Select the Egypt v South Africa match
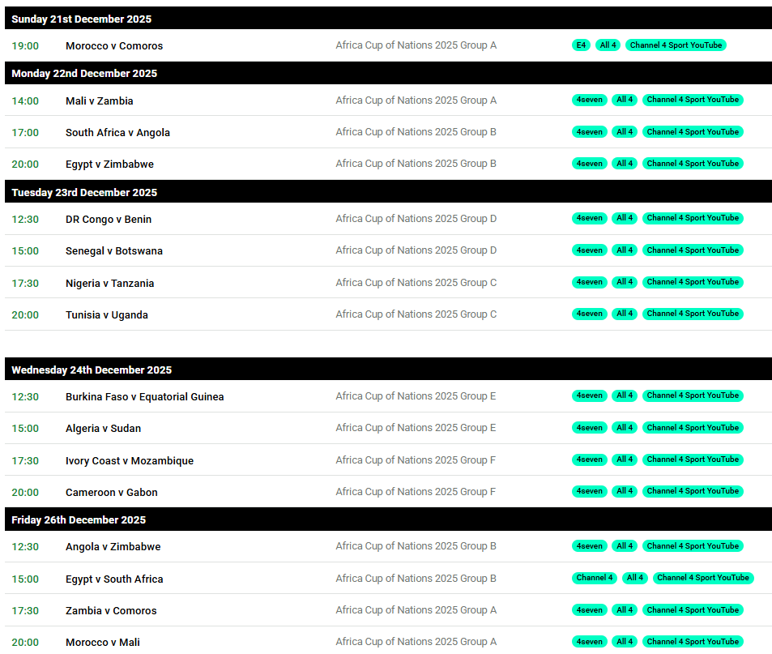This screenshot has width=772, height=654. (114, 579)
